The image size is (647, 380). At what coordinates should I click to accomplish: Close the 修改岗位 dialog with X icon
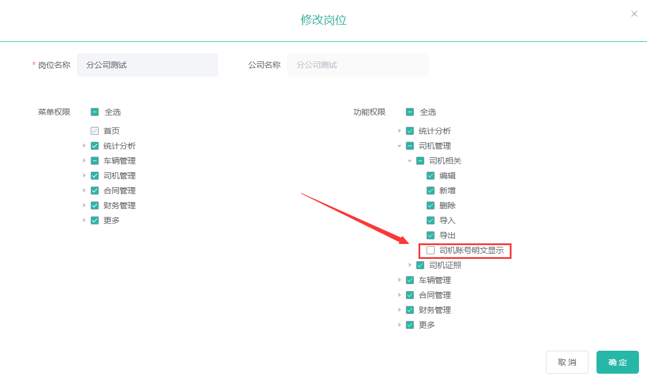(x=634, y=14)
